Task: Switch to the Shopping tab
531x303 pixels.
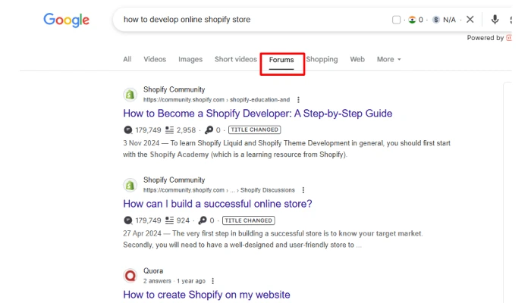Action: (322, 59)
